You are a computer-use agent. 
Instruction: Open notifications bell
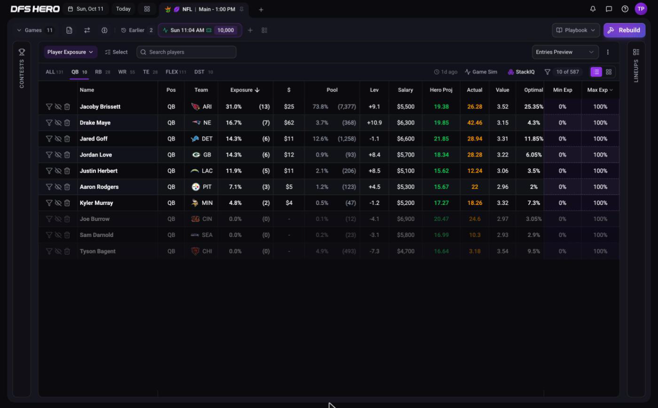pos(593,9)
